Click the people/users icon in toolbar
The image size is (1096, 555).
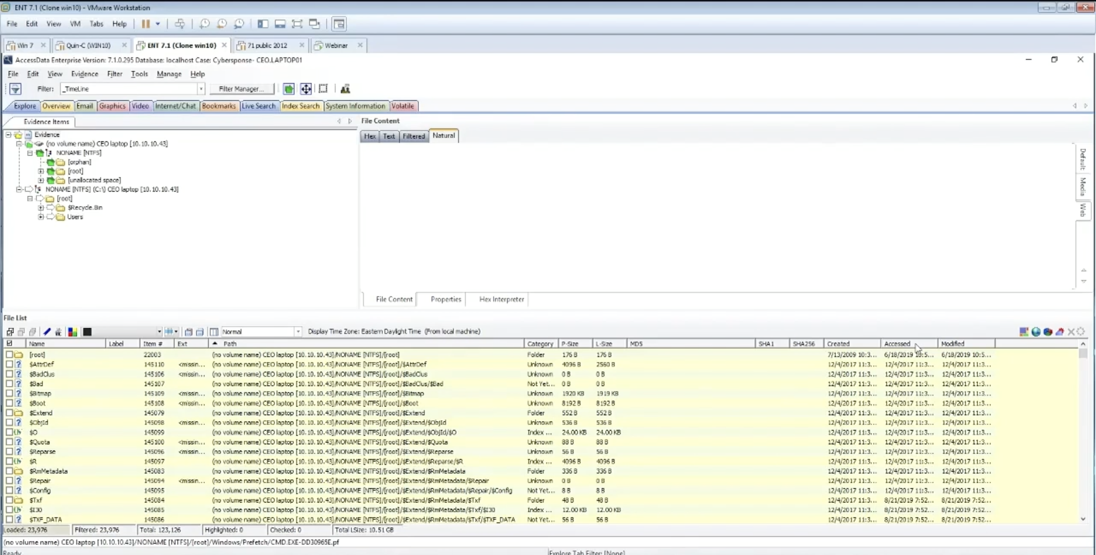345,89
